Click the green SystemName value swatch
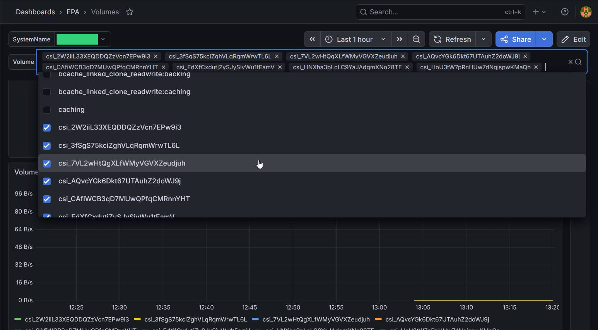The image size is (598, 330). 77,39
